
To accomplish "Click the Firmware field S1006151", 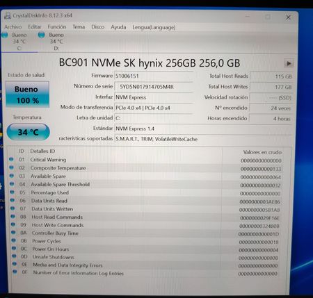I will [x=154, y=76].
